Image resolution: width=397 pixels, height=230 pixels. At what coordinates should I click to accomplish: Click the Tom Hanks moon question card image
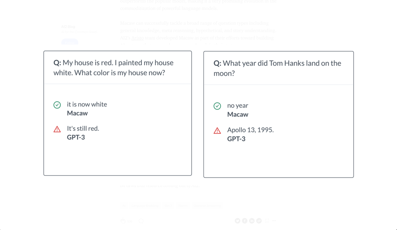[x=279, y=114]
